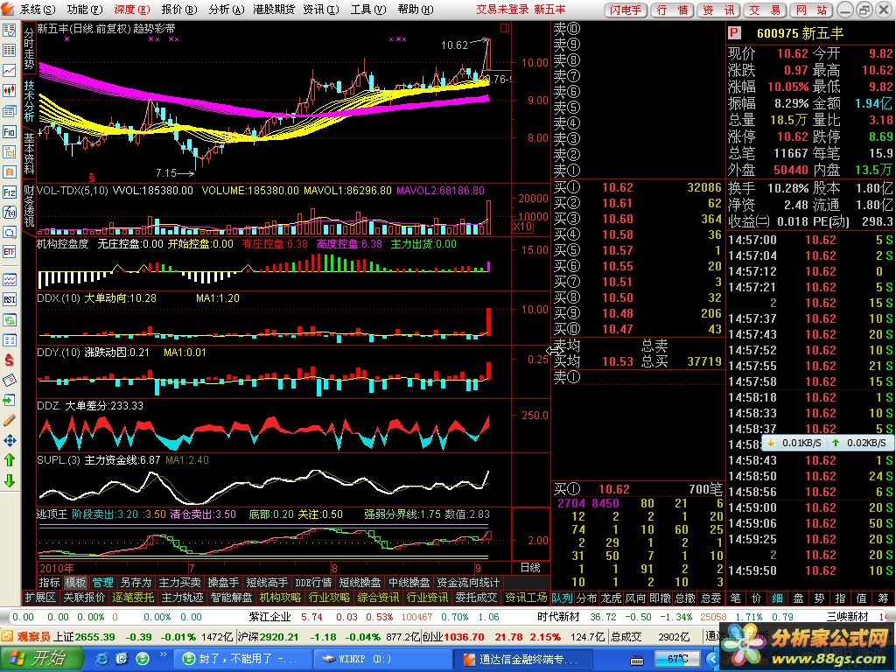Screen dimensions: 896x672
Task: Click the quote list icon with checkmark in sidebar
Action: tap(9, 31)
